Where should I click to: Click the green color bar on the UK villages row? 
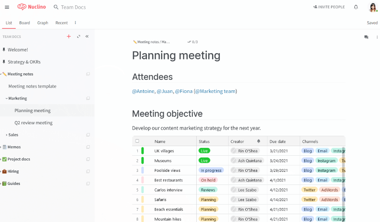coord(143,151)
